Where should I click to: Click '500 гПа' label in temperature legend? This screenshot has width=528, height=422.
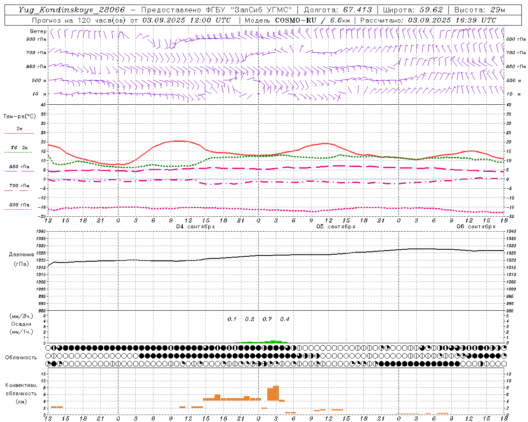click(x=19, y=205)
